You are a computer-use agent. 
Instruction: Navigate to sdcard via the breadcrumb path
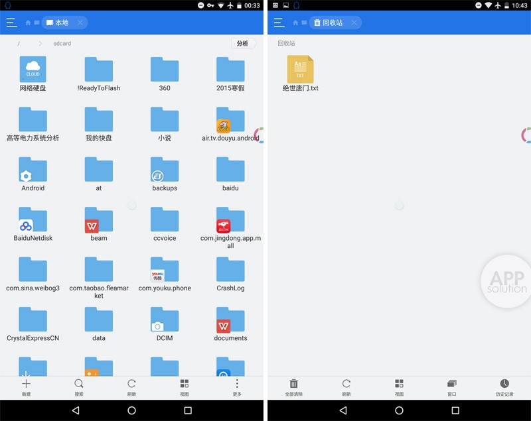click(63, 43)
